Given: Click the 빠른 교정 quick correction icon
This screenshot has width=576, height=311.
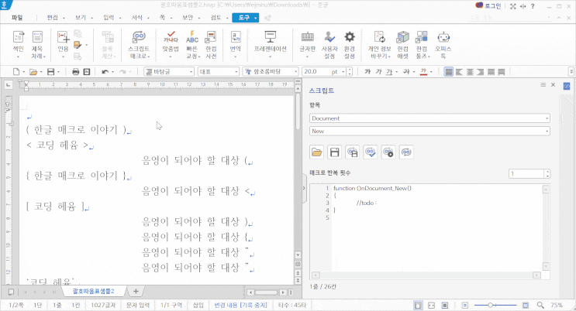Looking at the screenshot, I should tap(191, 38).
